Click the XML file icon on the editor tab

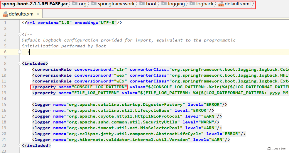(5, 14)
